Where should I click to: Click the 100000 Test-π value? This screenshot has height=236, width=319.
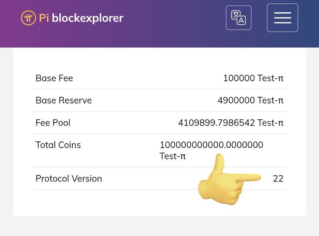tap(253, 78)
